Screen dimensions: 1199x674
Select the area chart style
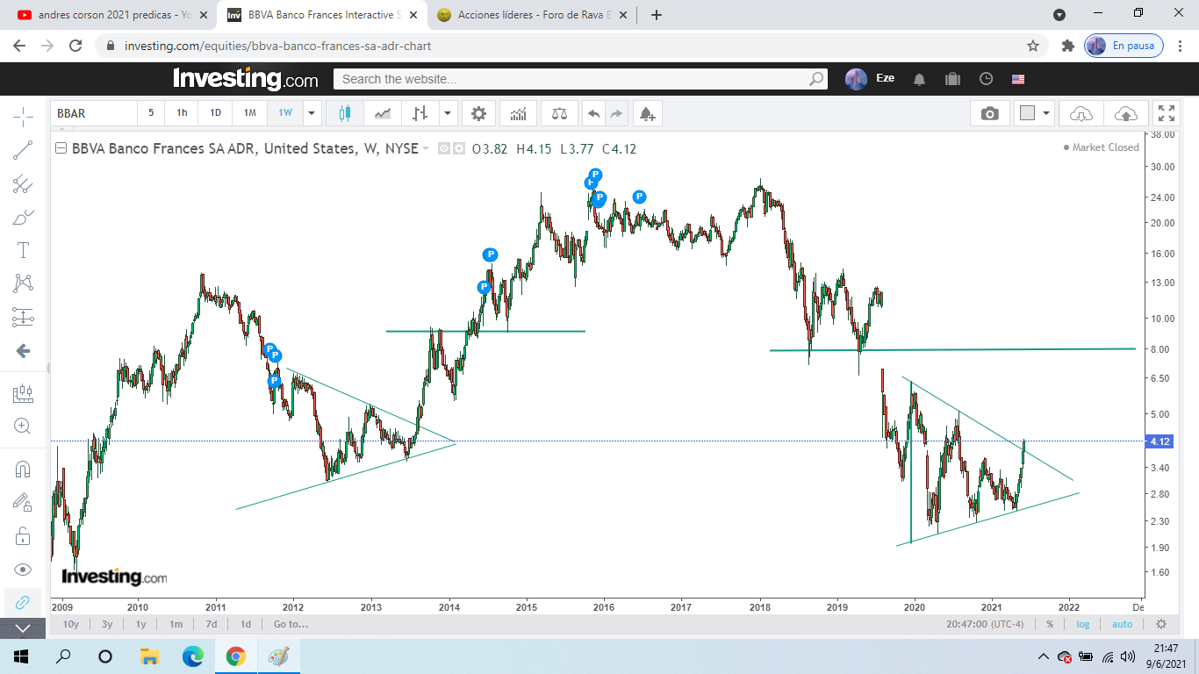(x=383, y=113)
